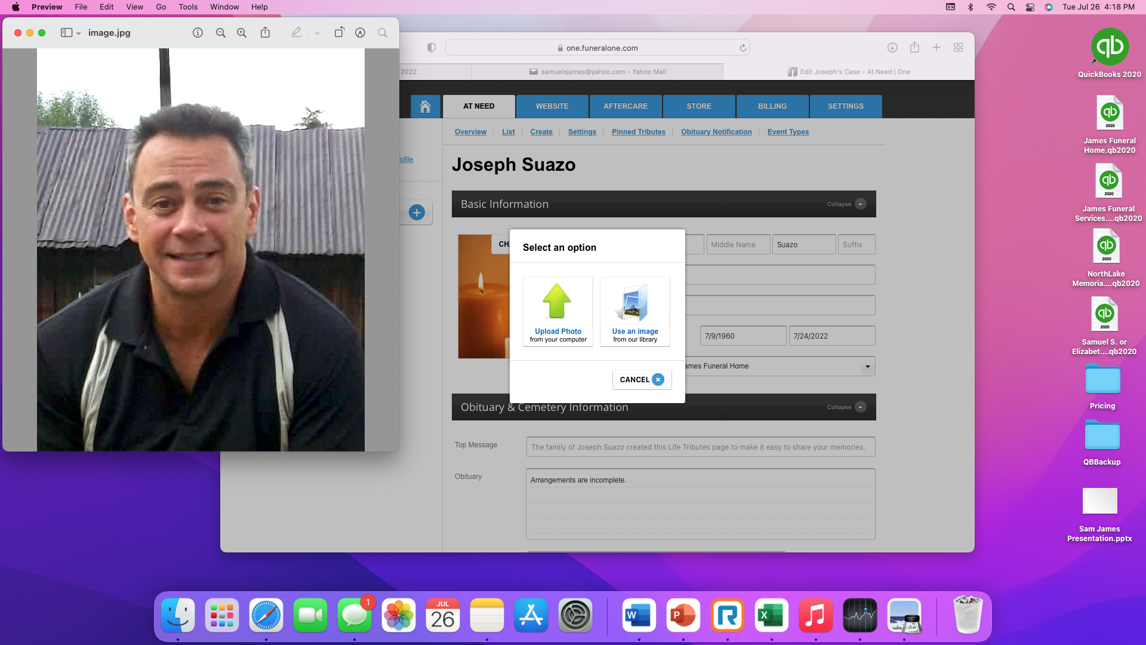Click Preview's share icon
Viewport: 1146px width, 645px height.
point(265,33)
